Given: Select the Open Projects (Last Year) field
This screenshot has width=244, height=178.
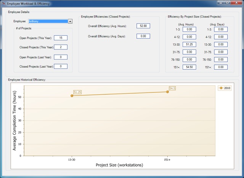Looking at the screenshot, I should tap(61, 57).
